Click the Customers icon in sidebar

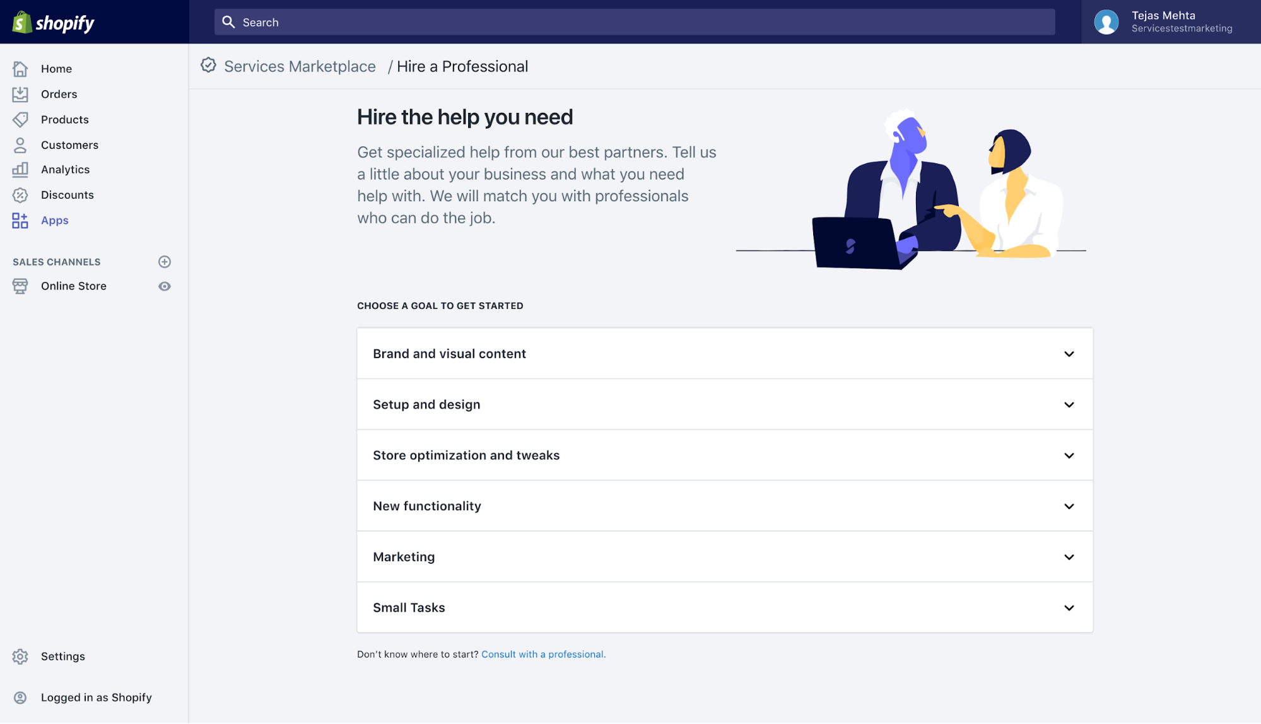point(20,144)
